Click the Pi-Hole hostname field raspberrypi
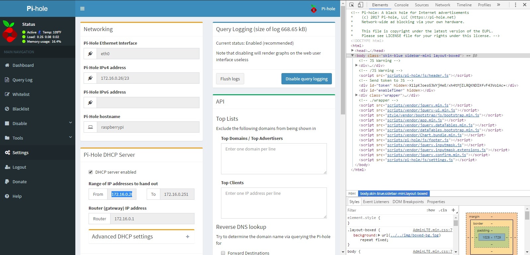This screenshot has height=255, width=530. click(x=148, y=127)
